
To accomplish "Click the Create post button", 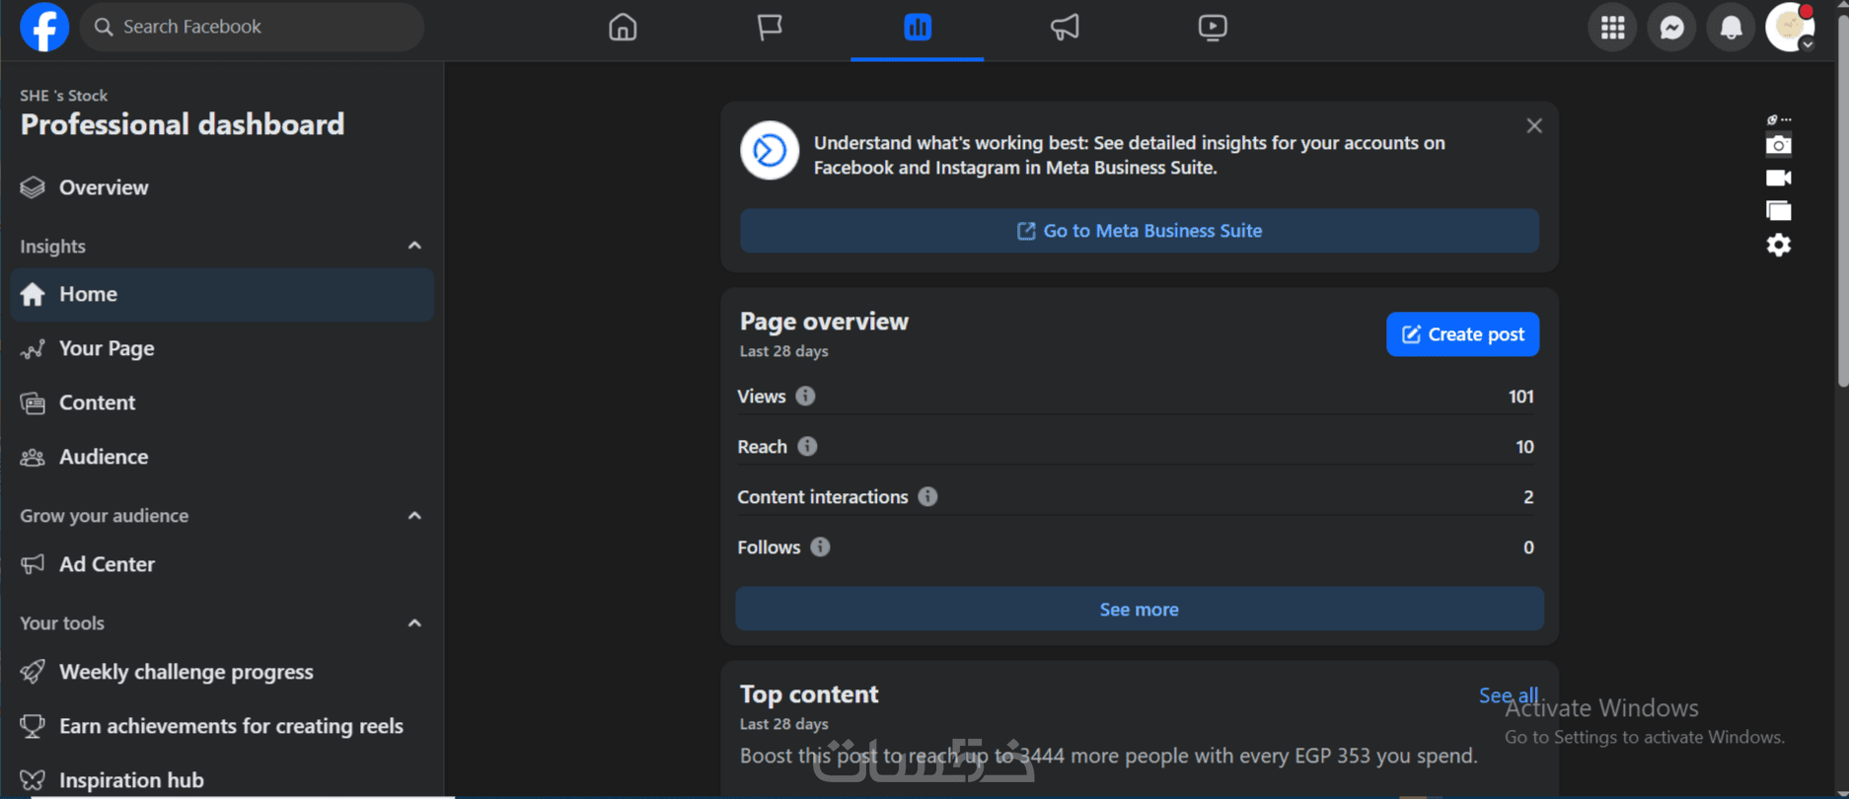I will 1462,334.
